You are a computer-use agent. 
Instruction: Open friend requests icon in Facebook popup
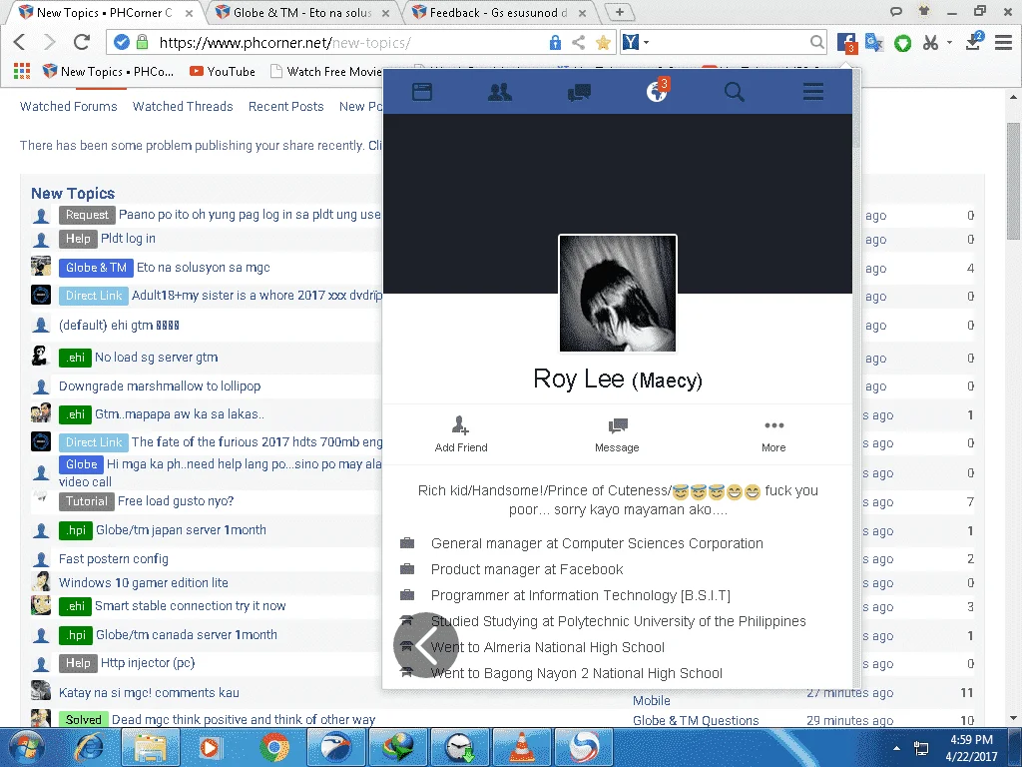pyautogui.click(x=500, y=92)
